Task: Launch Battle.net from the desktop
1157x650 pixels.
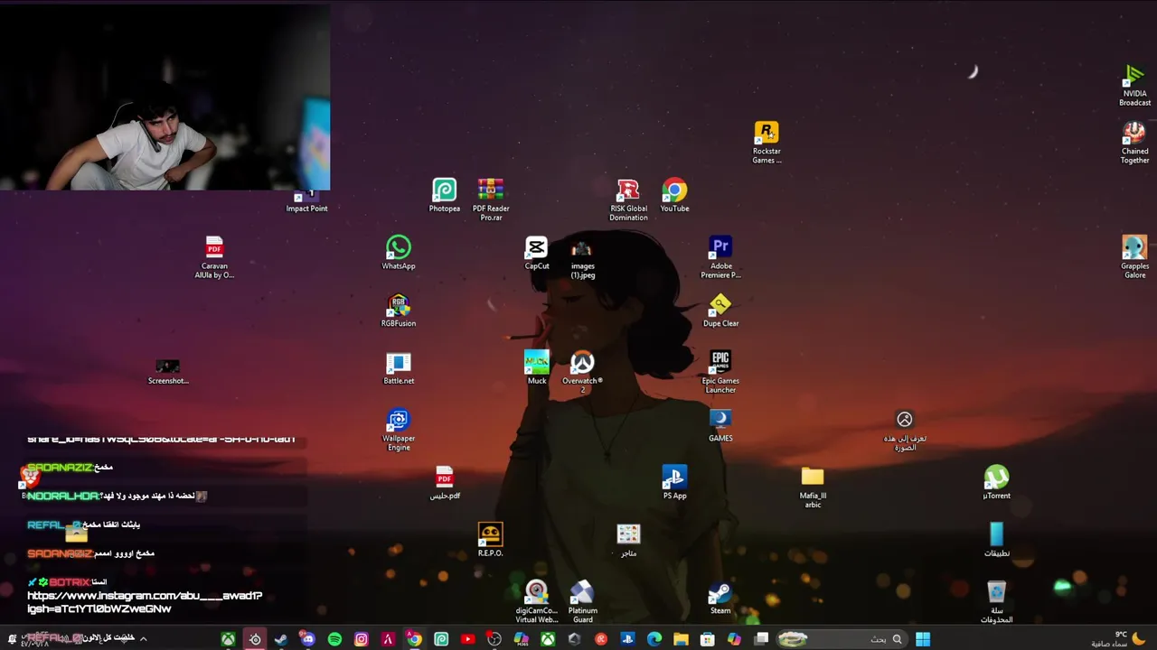Action: (399, 367)
